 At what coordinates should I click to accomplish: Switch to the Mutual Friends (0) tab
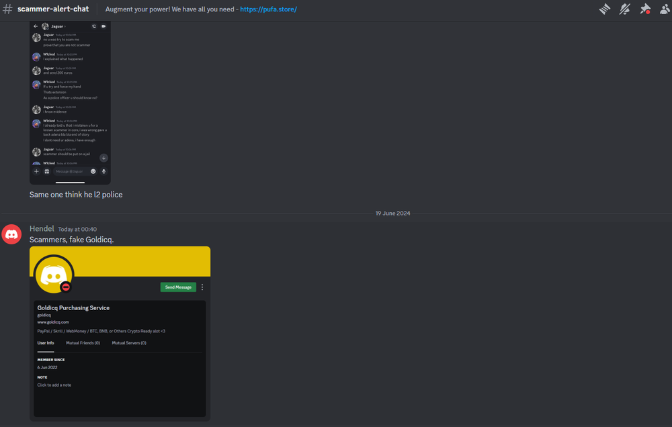pyautogui.click(x=83, y=343)
